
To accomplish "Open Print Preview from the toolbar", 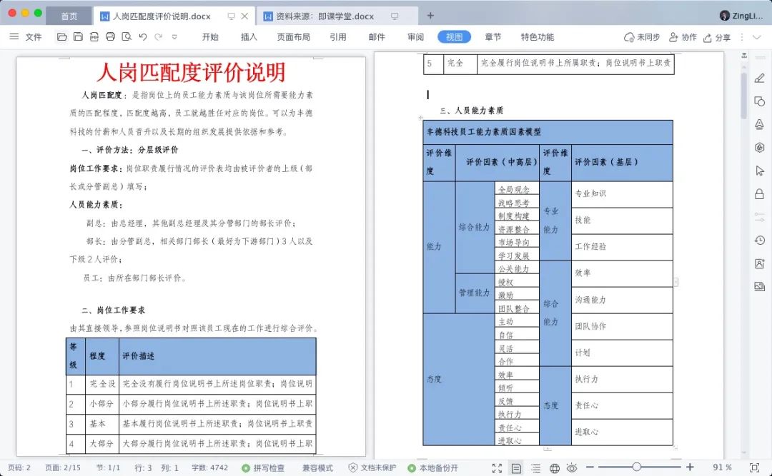I will click(127, 37).
